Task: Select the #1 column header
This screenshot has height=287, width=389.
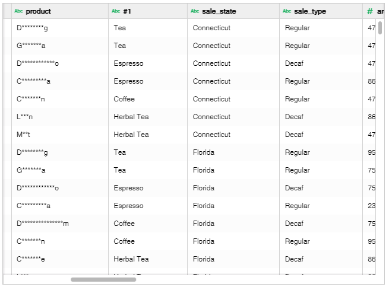Action: (x=126, y=11)
